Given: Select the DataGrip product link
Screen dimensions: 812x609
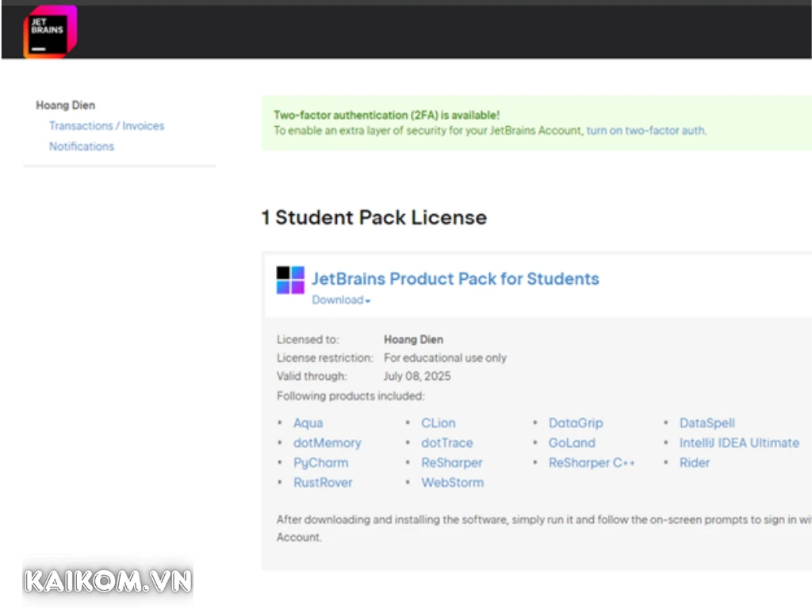Looking at the screenshot, I should pyautogui.click(x=576, y=423).
